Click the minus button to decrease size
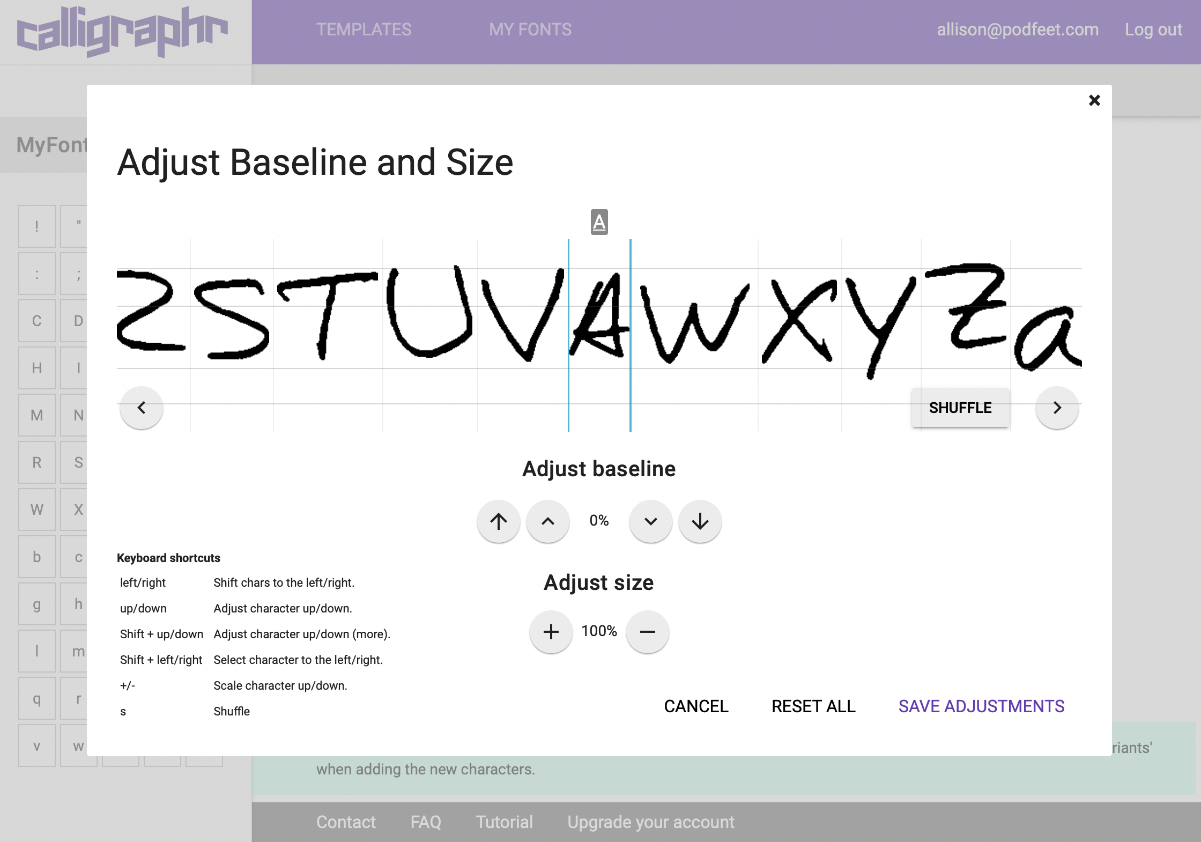This screenshot has height=842, width=1201. pyautogui.click(x=647, y=631)
